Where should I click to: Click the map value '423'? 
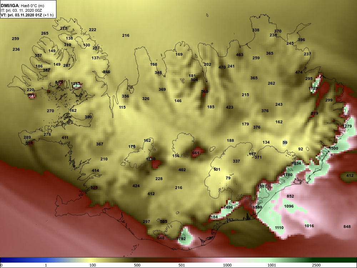[x=230, y=107]
